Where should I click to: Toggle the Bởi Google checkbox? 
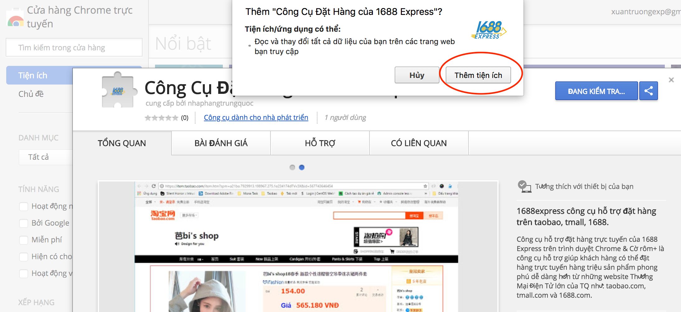click(x=24, y=223)
